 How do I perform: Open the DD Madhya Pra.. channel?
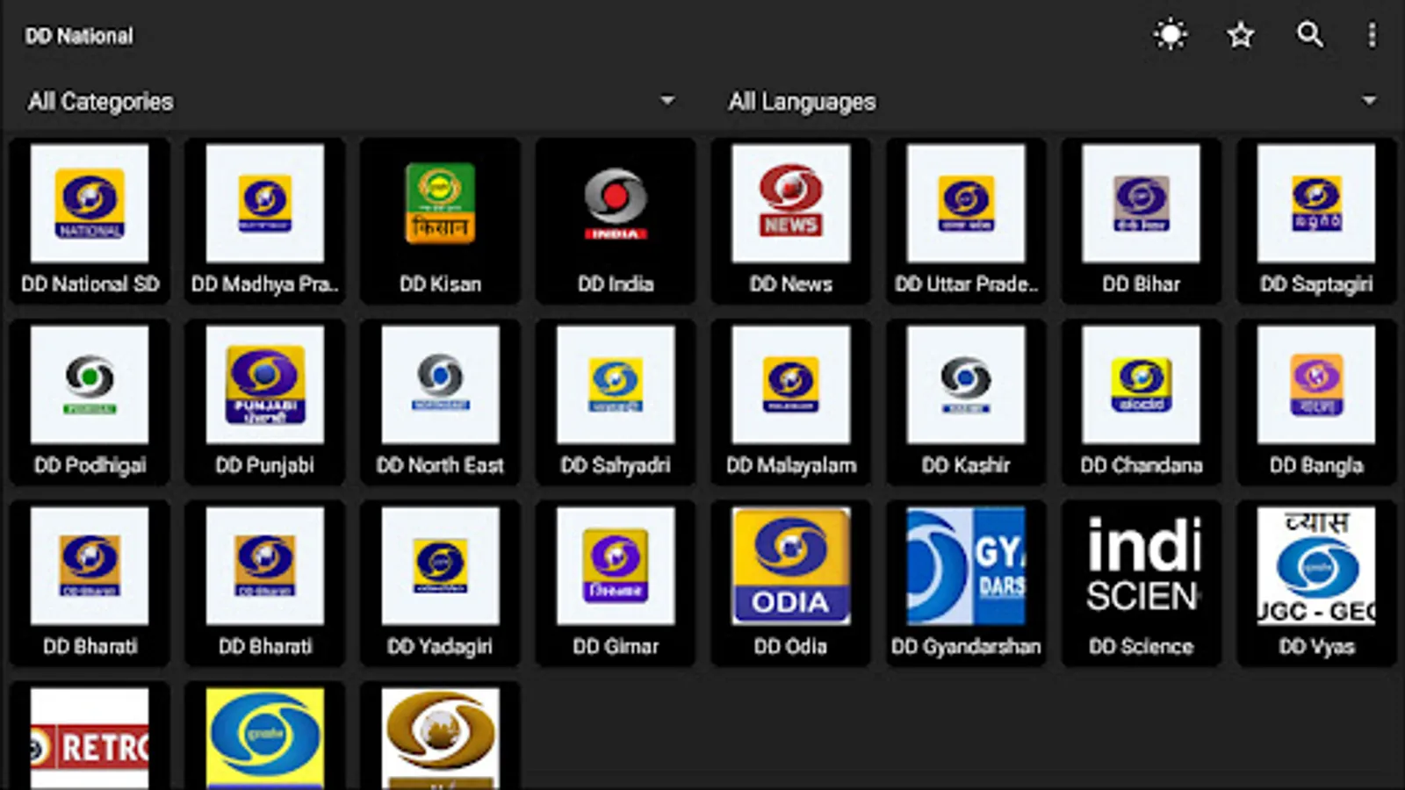[x=265, y=220]
